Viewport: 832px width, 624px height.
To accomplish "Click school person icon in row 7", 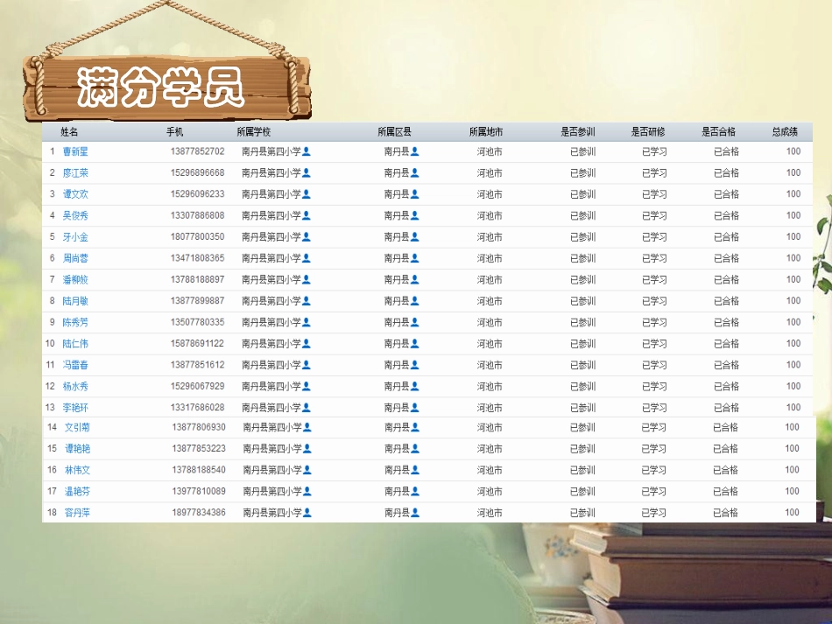I will (x=307, y=279).
